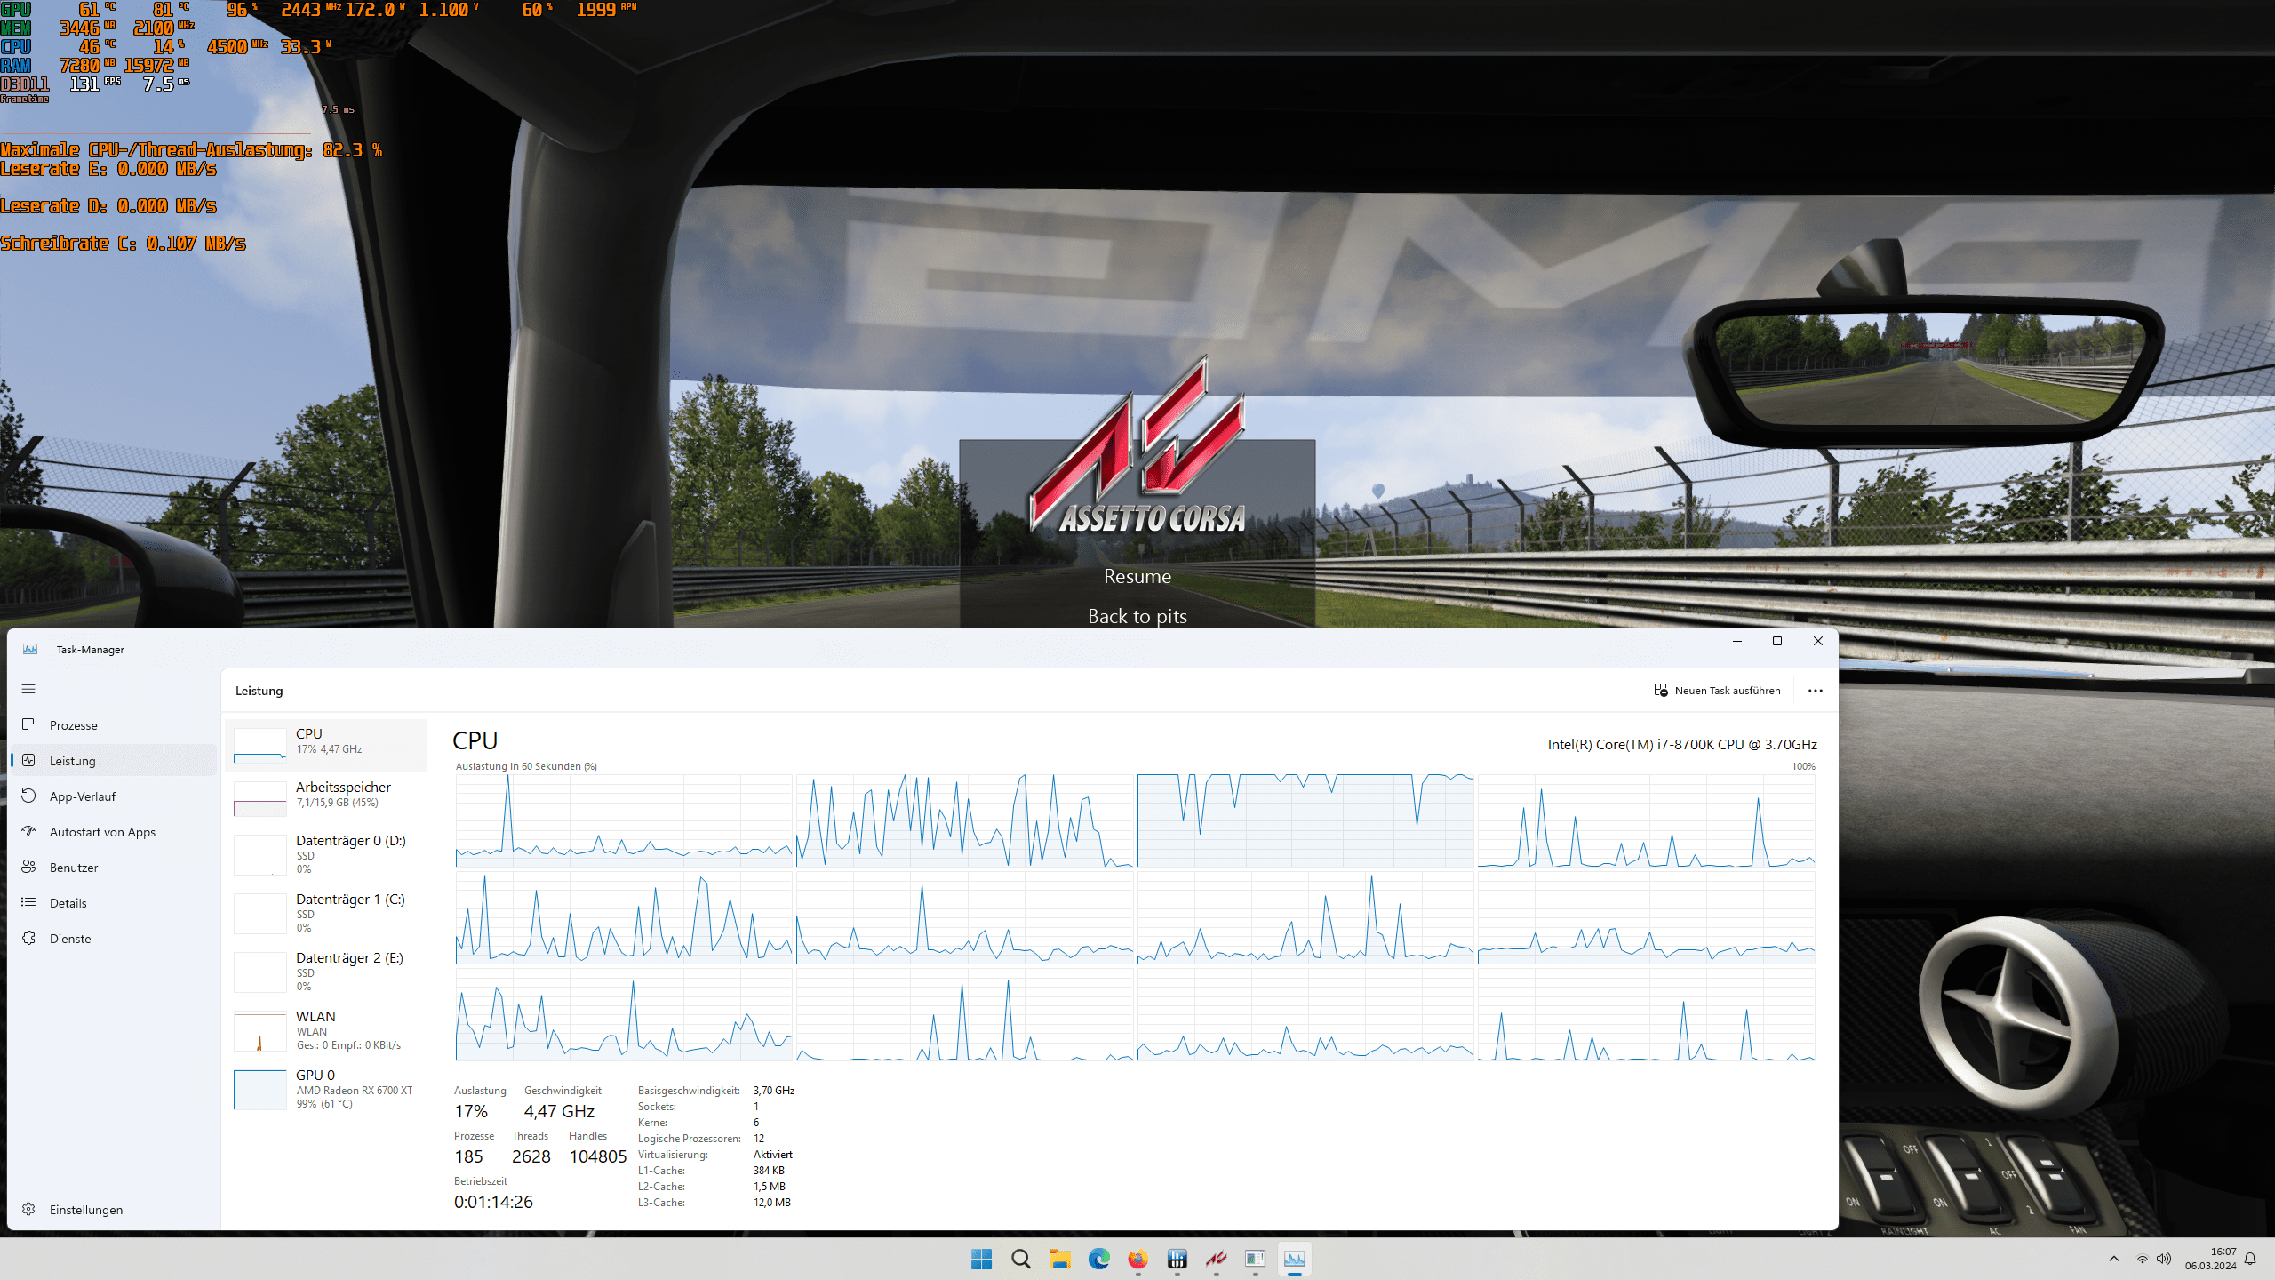
Task: Open the Task Manager hamburger navigation menu
Action: pyautogui.click(x=28, y=689)
